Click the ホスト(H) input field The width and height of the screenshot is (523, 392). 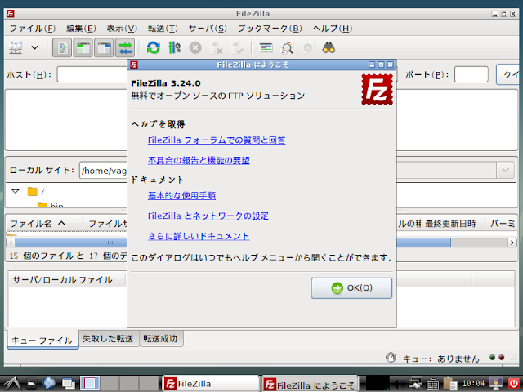[x=92, y=74]
